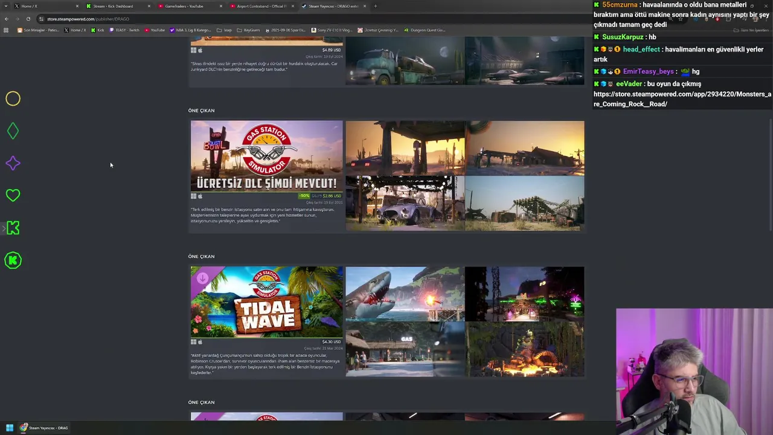Switch to Airport Contraband tab
The width and height of the screenshot is (773, 435).
click(x=261, y=6)
